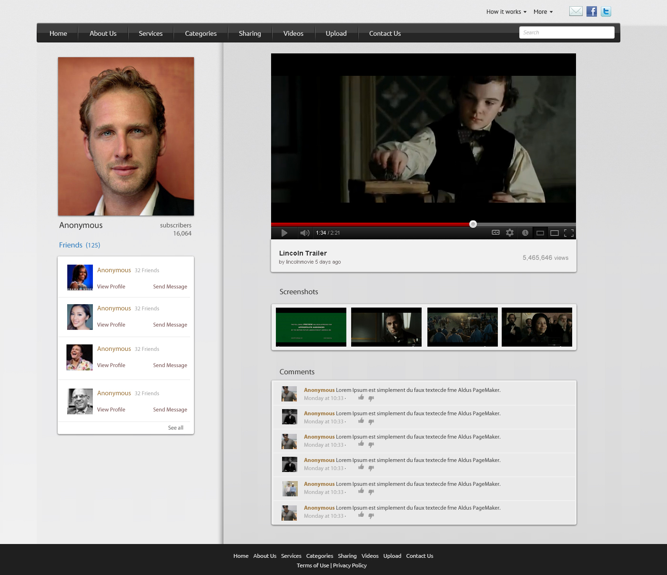667x575 pixels.
Task: Dislike the fourth comment thumbs down
Action: [371, 469]
